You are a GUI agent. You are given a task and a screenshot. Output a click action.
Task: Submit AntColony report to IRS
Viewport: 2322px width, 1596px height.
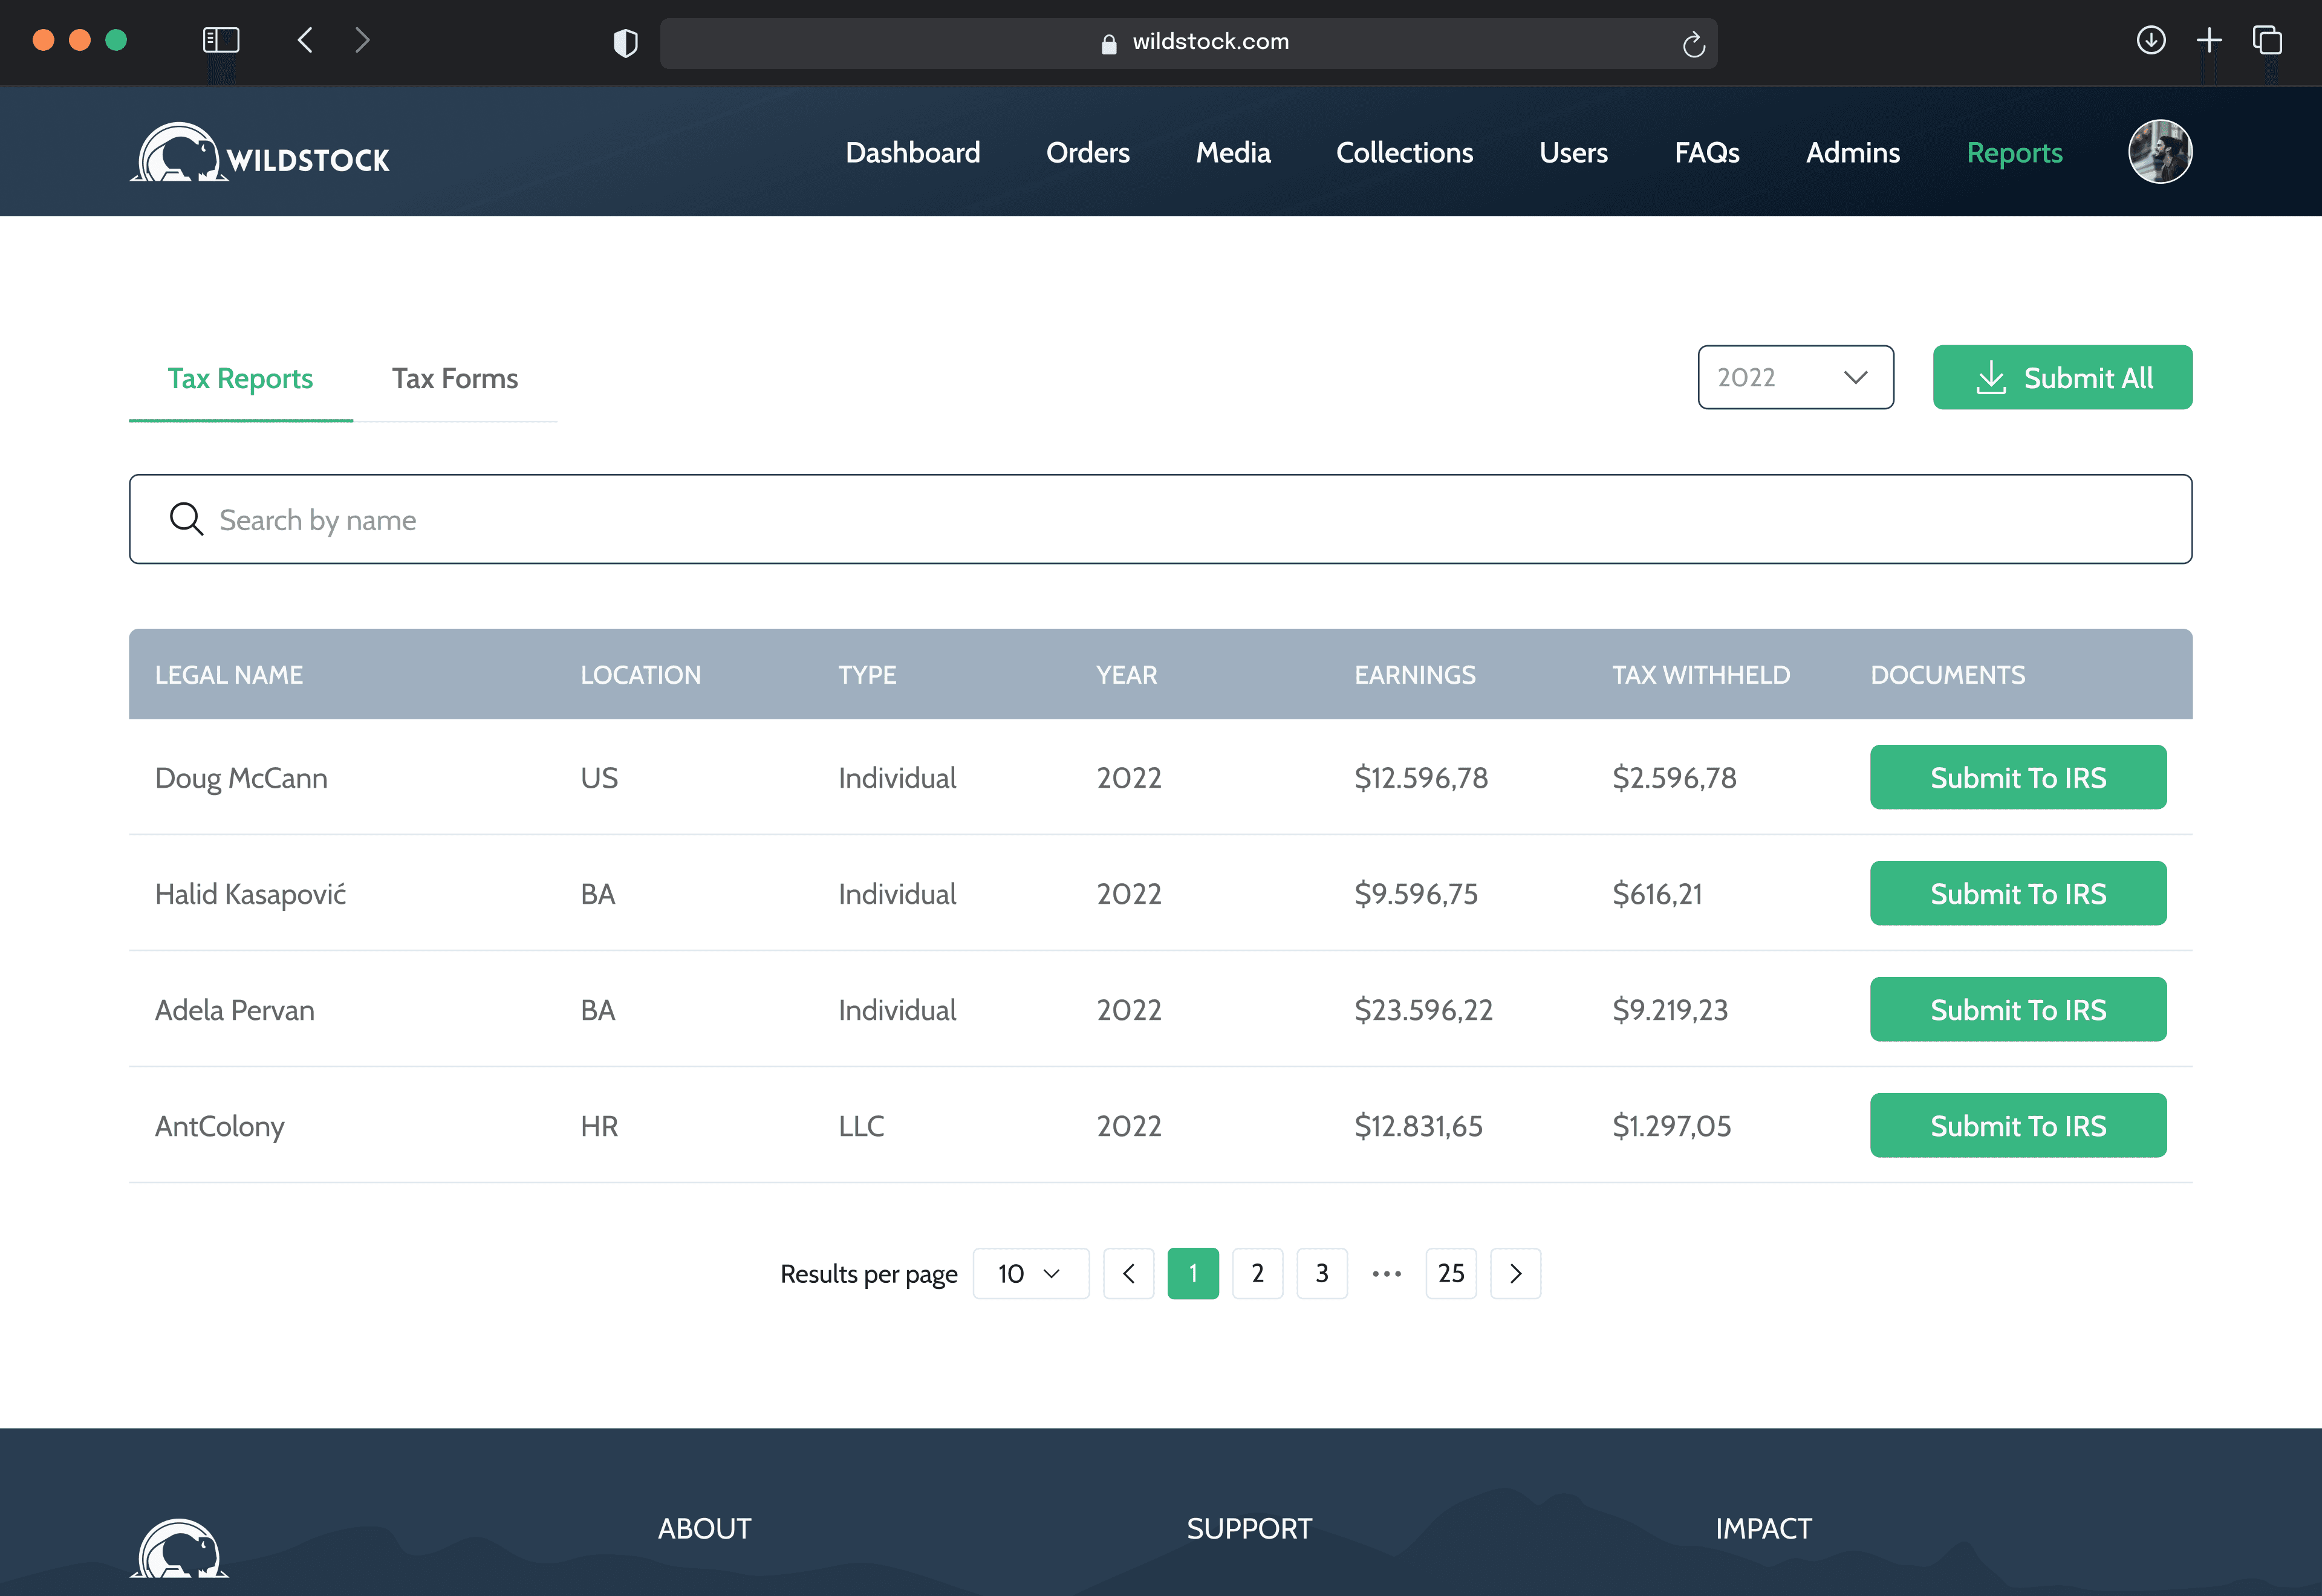click(x=2017, y=1125)
